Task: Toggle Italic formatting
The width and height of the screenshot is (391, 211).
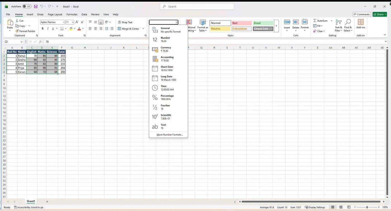Action: pyautogui.click(x=48, y=29)
